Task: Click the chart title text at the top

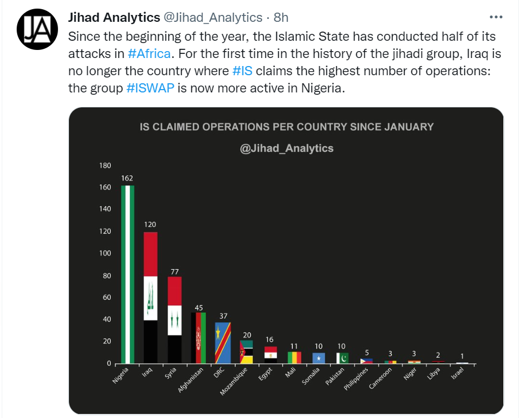Action: [x=286, y=127]
